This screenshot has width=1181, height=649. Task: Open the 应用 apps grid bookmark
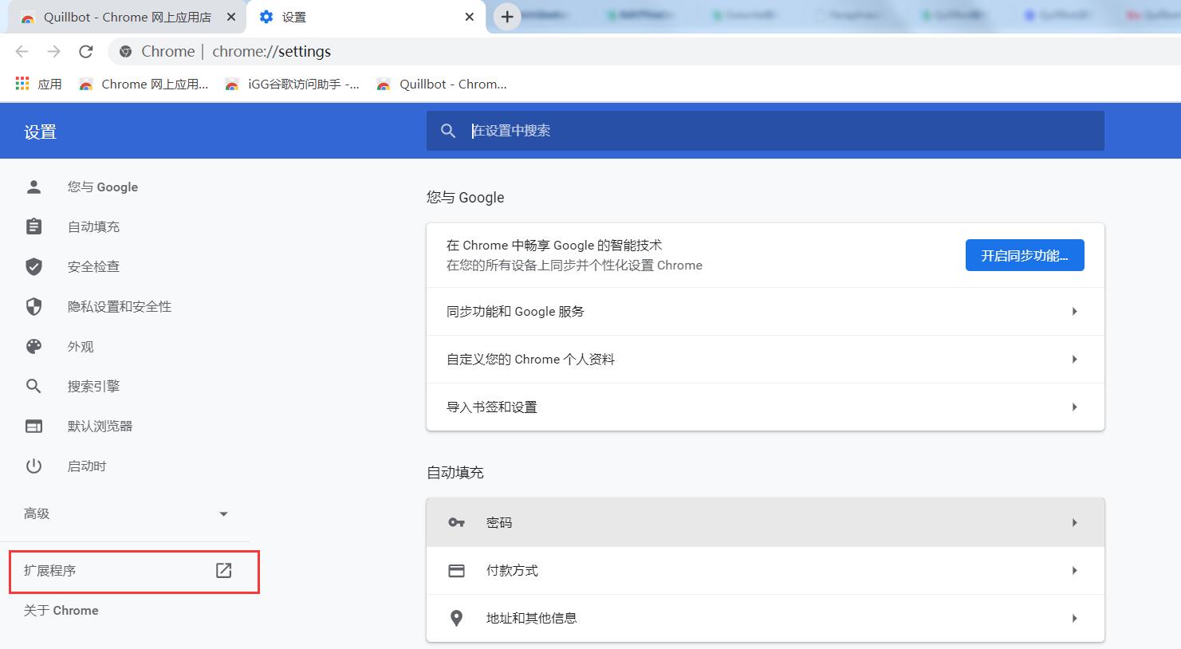[x=38, y=84]
